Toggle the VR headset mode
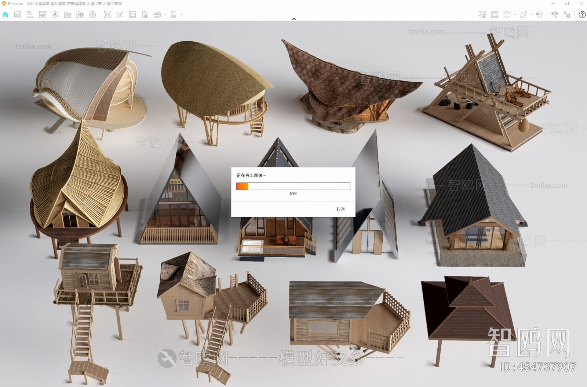The image size is (587, 387). (x=539, y=15)
